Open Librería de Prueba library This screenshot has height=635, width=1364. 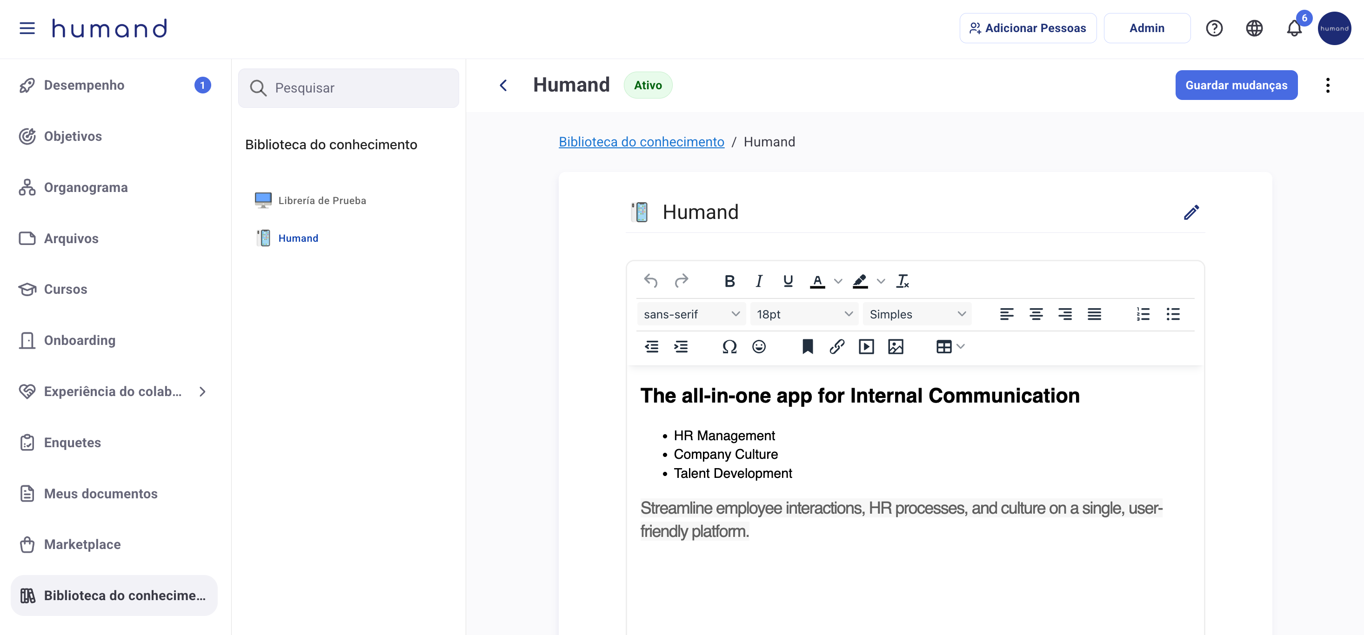(x=311, y=200)
